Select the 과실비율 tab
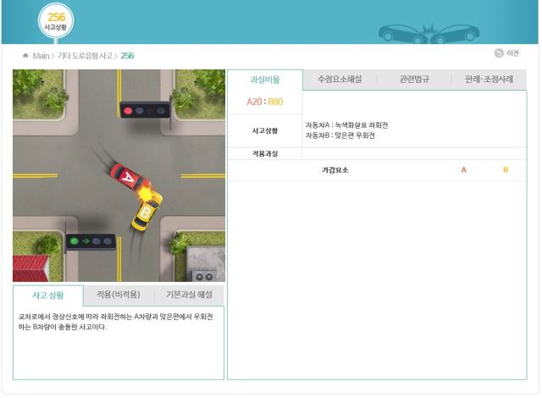Viewport: 542px width, 398px height. [265, 80]
